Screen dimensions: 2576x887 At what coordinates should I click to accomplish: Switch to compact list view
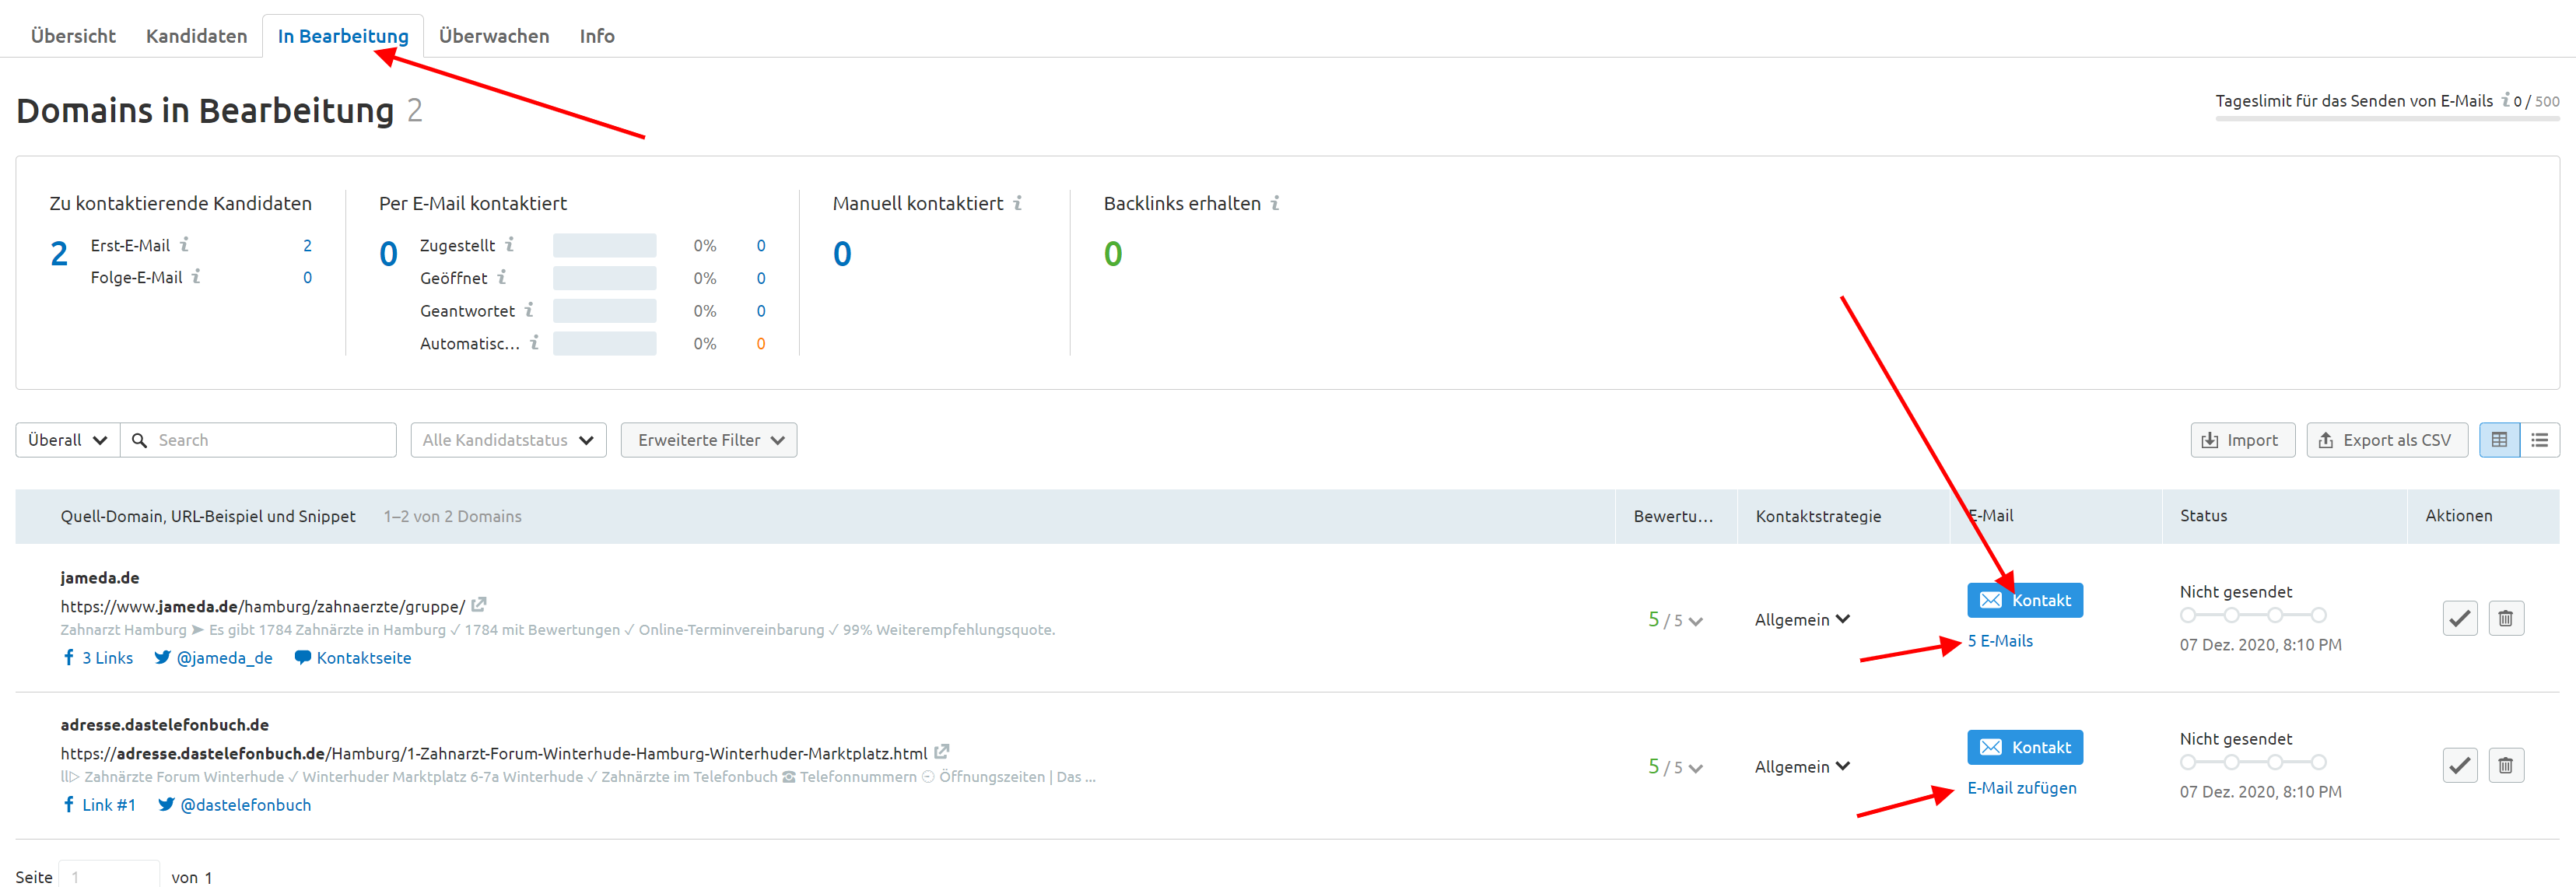[x=2539, y=440]
